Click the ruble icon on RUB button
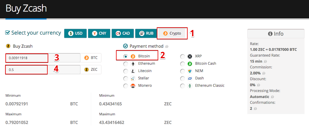This screenshot has width=309, height=131. pos(142,34)
